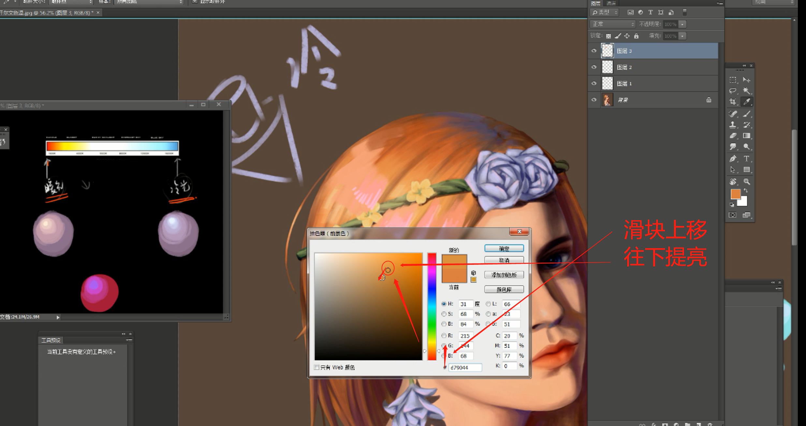Screen dimensions: 806x426
Task: Select the S saturation radio button
Action: (444, 314)
